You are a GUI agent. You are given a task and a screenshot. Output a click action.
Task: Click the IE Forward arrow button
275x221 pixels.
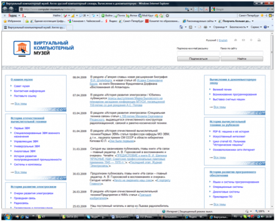pyautogui.click(x=11, y=9)
